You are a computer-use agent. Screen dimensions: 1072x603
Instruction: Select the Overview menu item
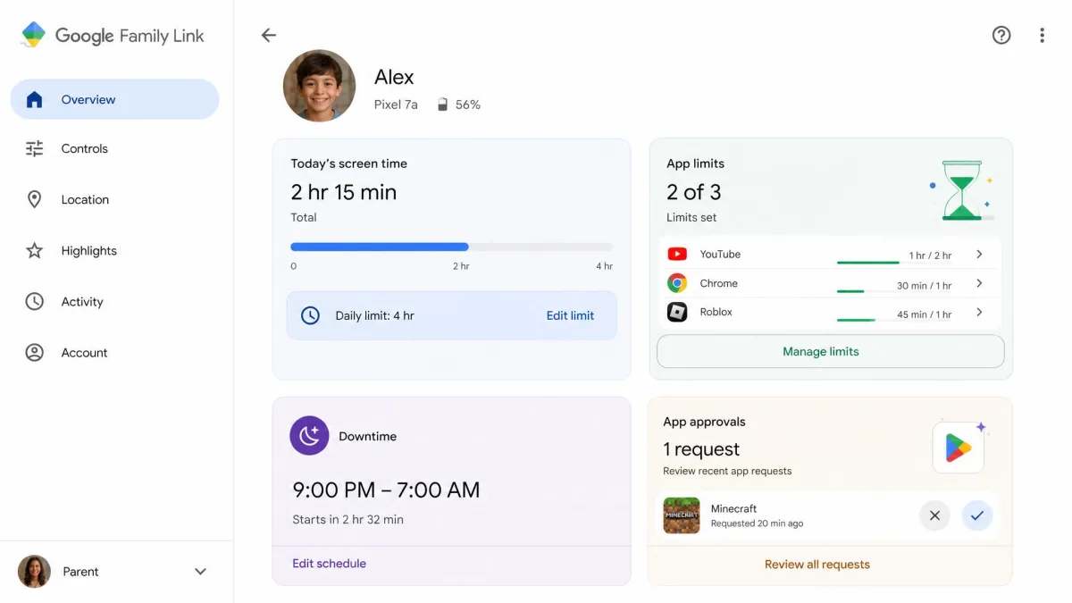[114, 99]
